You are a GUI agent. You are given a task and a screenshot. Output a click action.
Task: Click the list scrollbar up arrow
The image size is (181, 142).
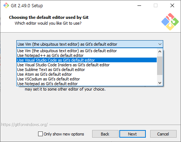(x=160, y=51)
